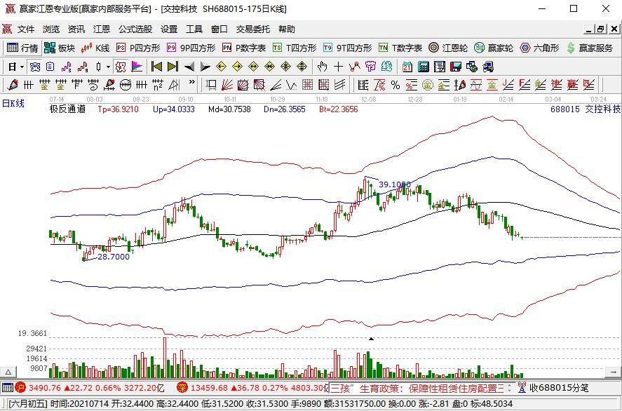Restore the inner chart window
622x411 pixels.
[601, 29]
